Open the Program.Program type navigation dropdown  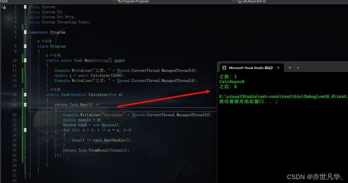[233, 1]
